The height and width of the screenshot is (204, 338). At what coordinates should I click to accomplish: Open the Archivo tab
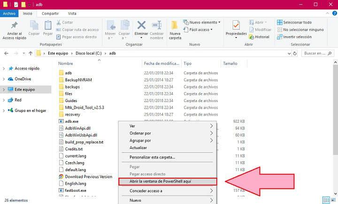(x=9, y=13)
